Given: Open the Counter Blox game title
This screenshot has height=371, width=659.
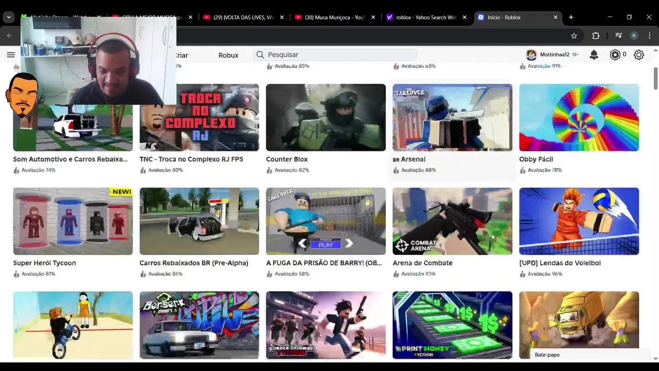Looking at the screenshot, I should (287, 159).
